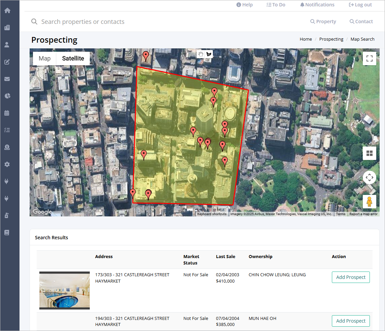
Task: Click the grid view icon right of map
Action: pos(370,153)
